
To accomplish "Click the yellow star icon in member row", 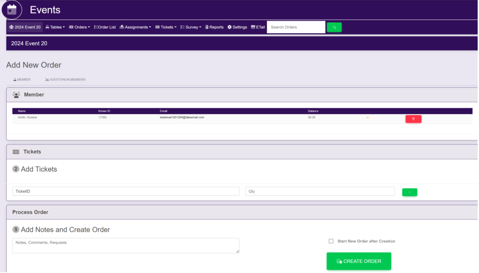I will pyautogui.click(x=368, y=117).
